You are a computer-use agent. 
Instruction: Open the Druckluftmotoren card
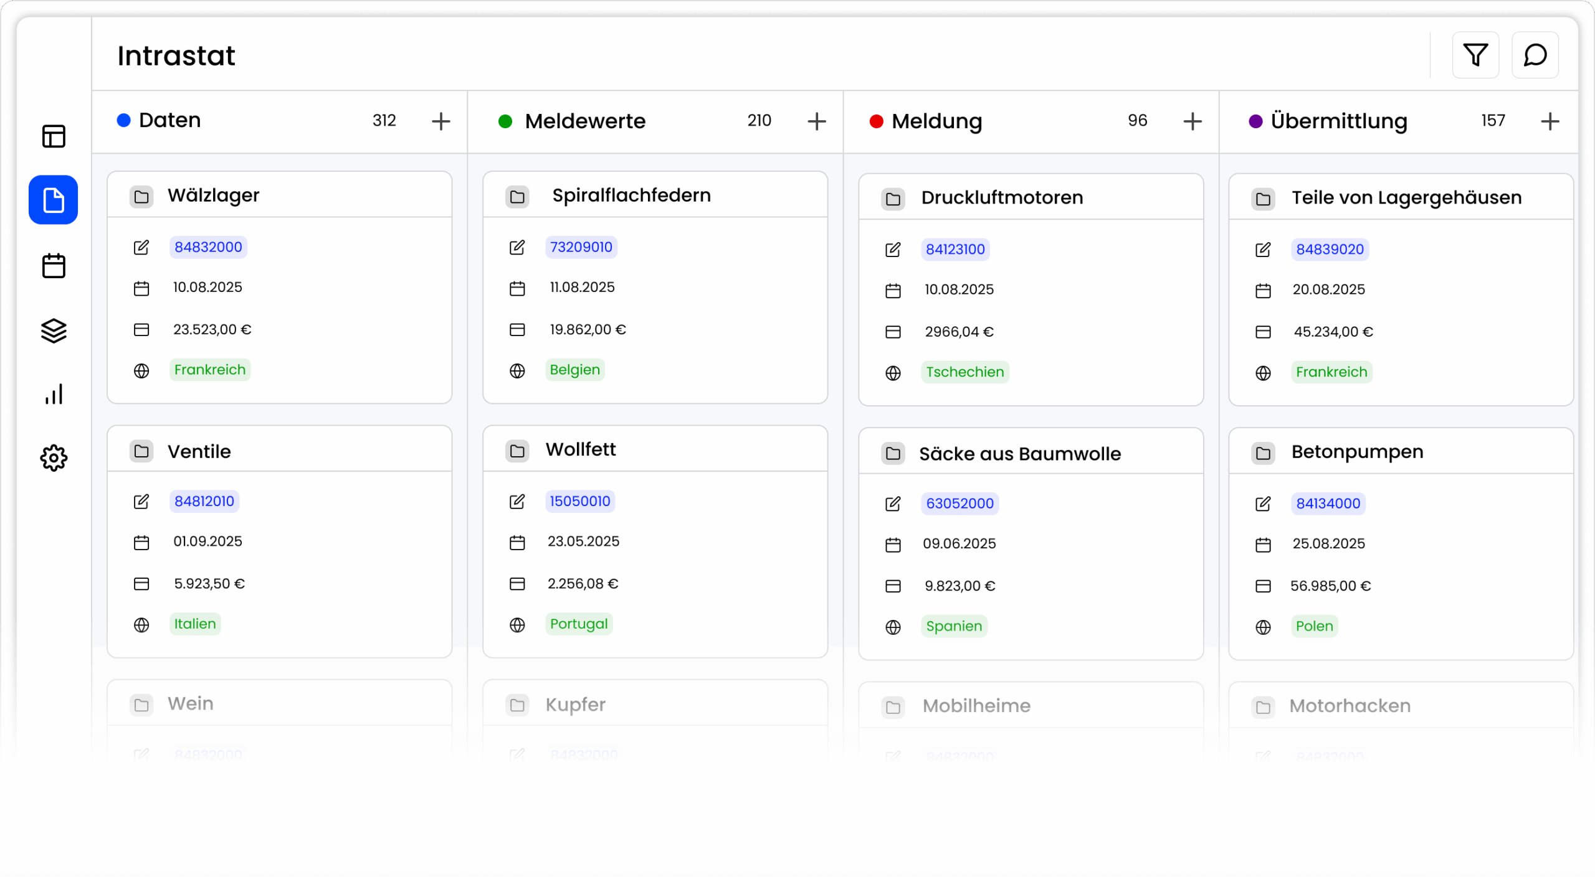pyautogui.click(x=1001, y=198)
